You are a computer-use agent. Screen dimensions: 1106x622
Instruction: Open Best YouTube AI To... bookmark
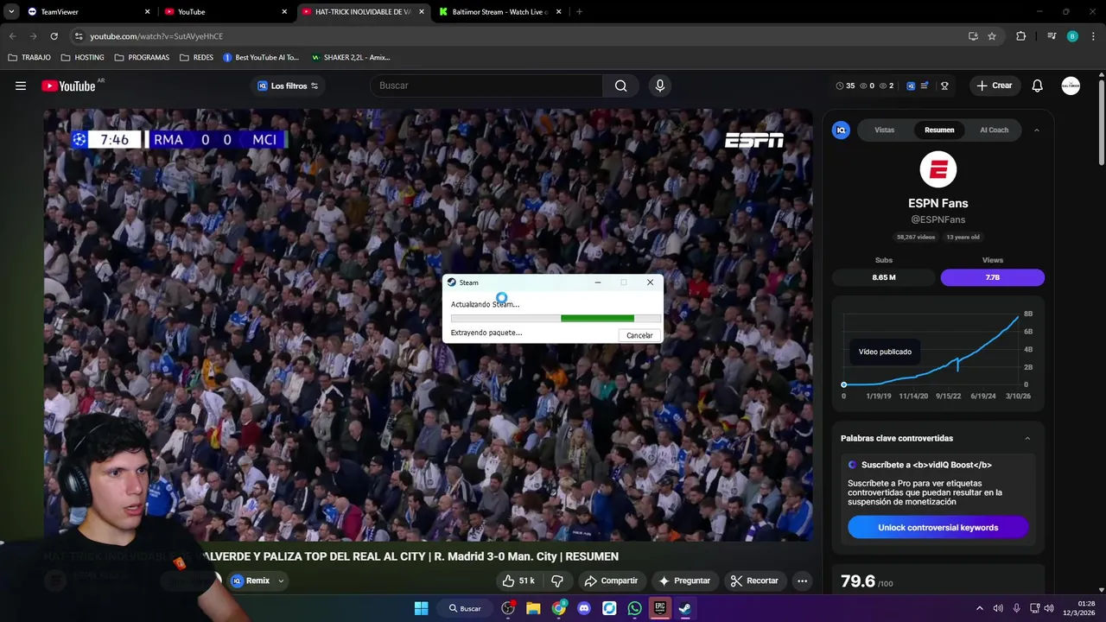coord(260,57)
